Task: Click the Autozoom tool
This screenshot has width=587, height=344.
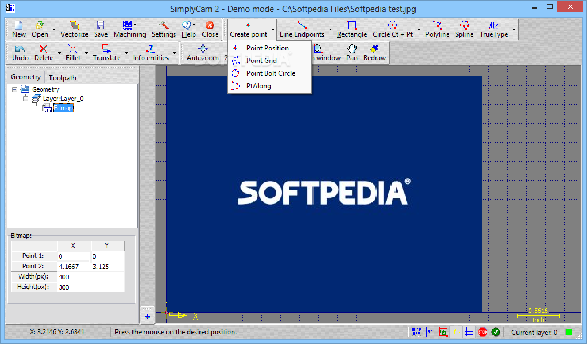Action: tap(203, 53)
